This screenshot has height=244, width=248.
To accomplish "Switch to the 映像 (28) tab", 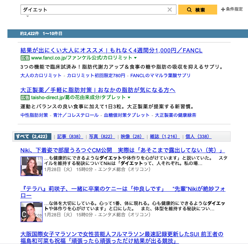I will pyautogui.click(x=132, y=136).
